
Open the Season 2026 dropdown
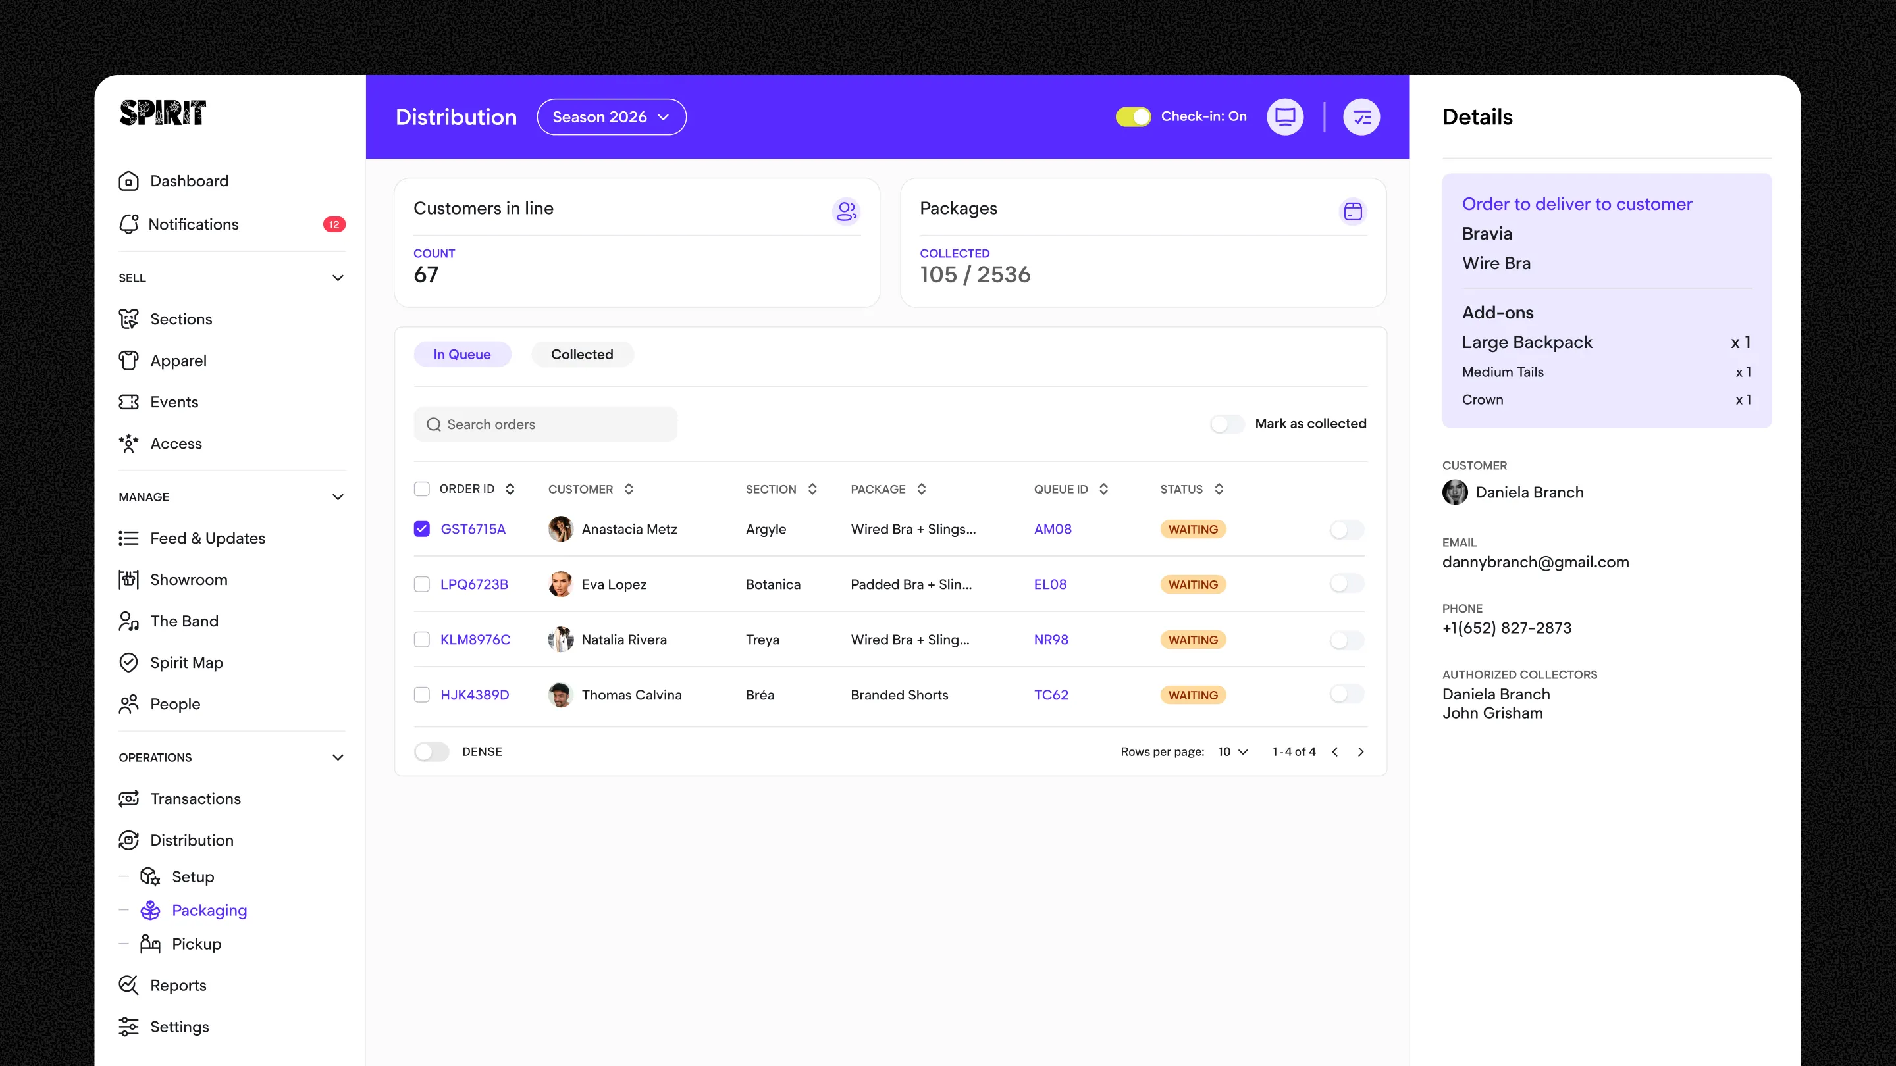(x=611, y=117)
